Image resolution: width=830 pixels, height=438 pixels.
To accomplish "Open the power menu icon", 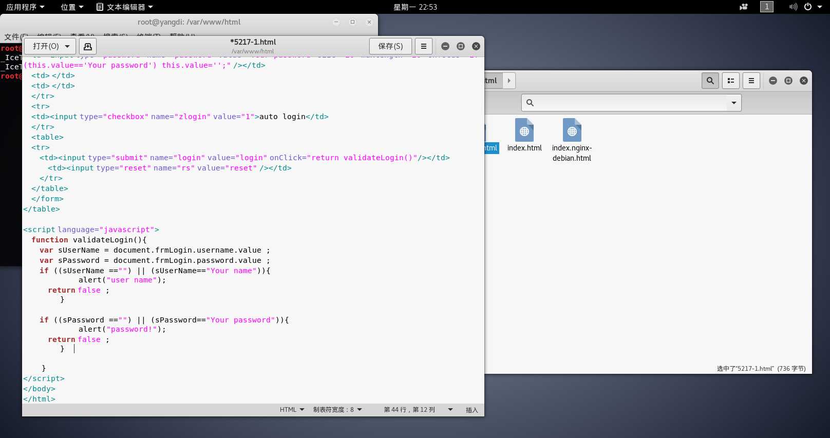I will 808,7.
